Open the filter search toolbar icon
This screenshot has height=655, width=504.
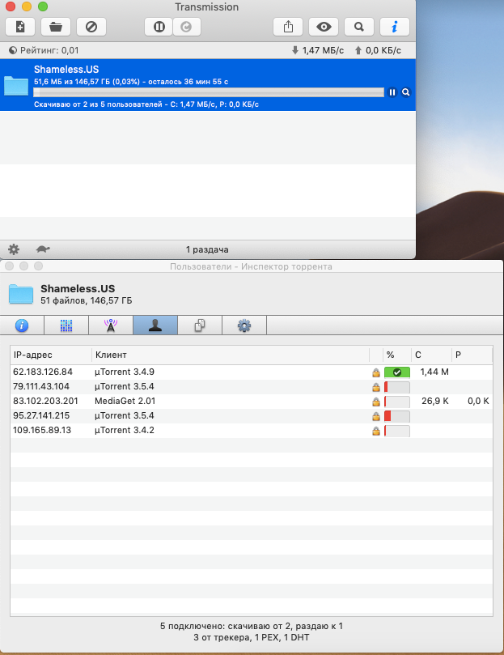pos(359,26)
